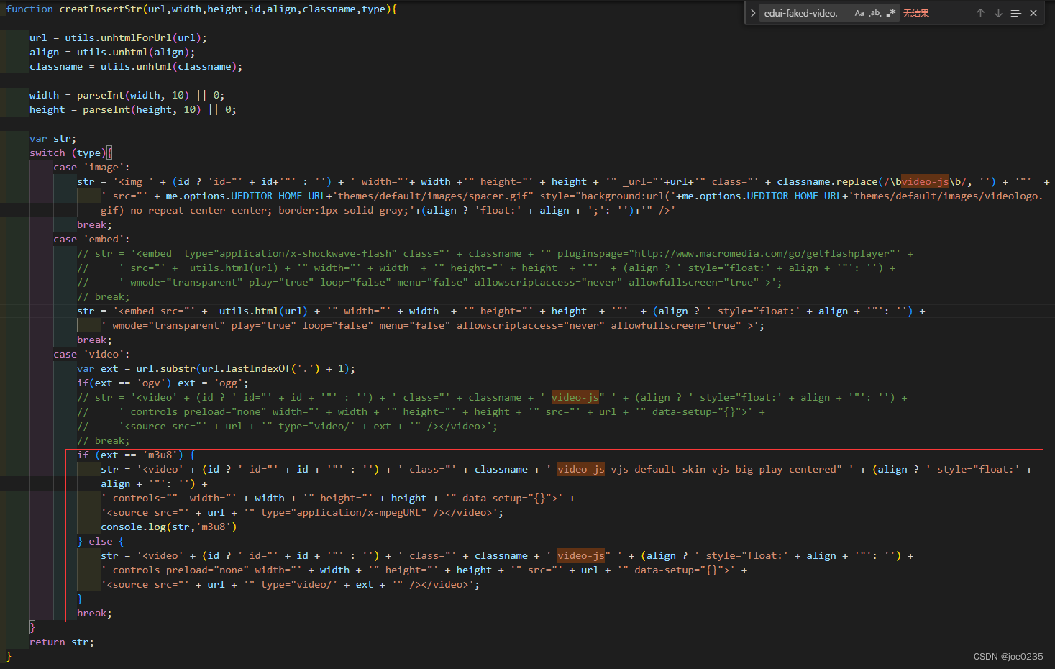Viewport: 1055px width, 669px height.
Task: Click the case 'embed': label
Action: [91, 239]
